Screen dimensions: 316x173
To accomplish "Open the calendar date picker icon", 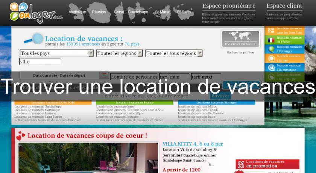I will point(104,76).
